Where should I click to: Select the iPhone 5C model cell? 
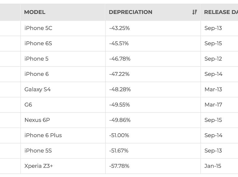pyautogui.click(x=38, y=28)
